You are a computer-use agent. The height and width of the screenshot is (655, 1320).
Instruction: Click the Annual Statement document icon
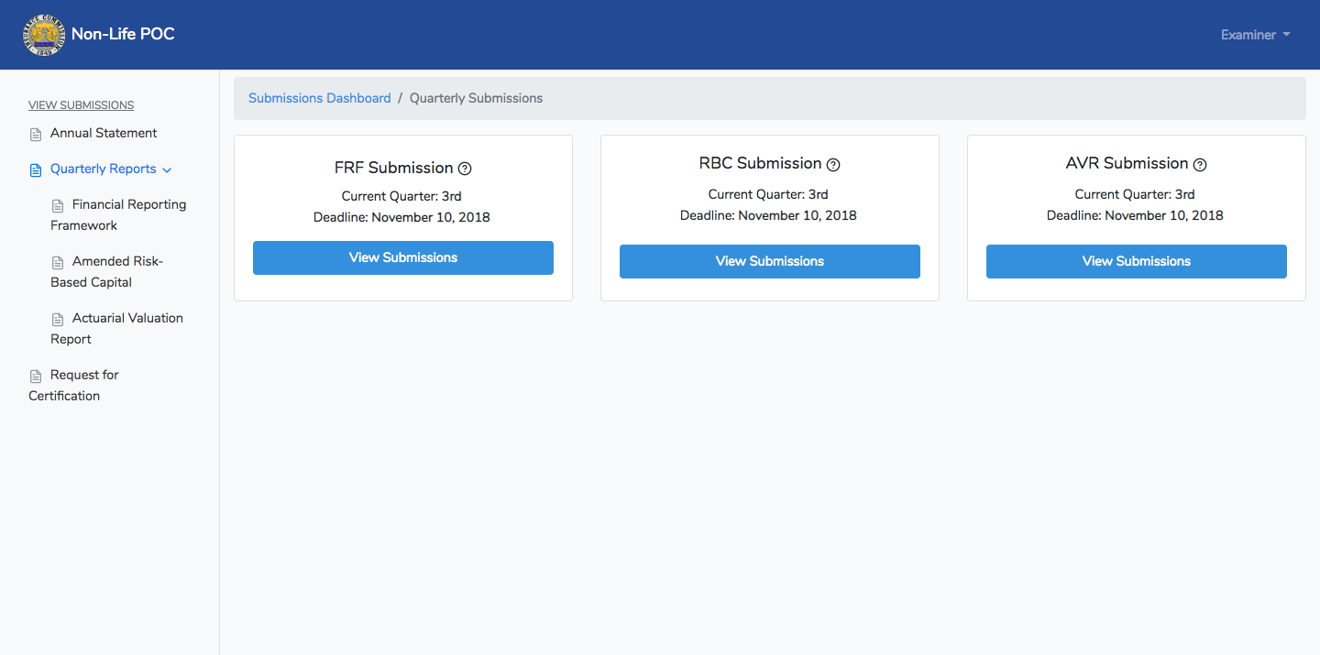click(36, 135)
